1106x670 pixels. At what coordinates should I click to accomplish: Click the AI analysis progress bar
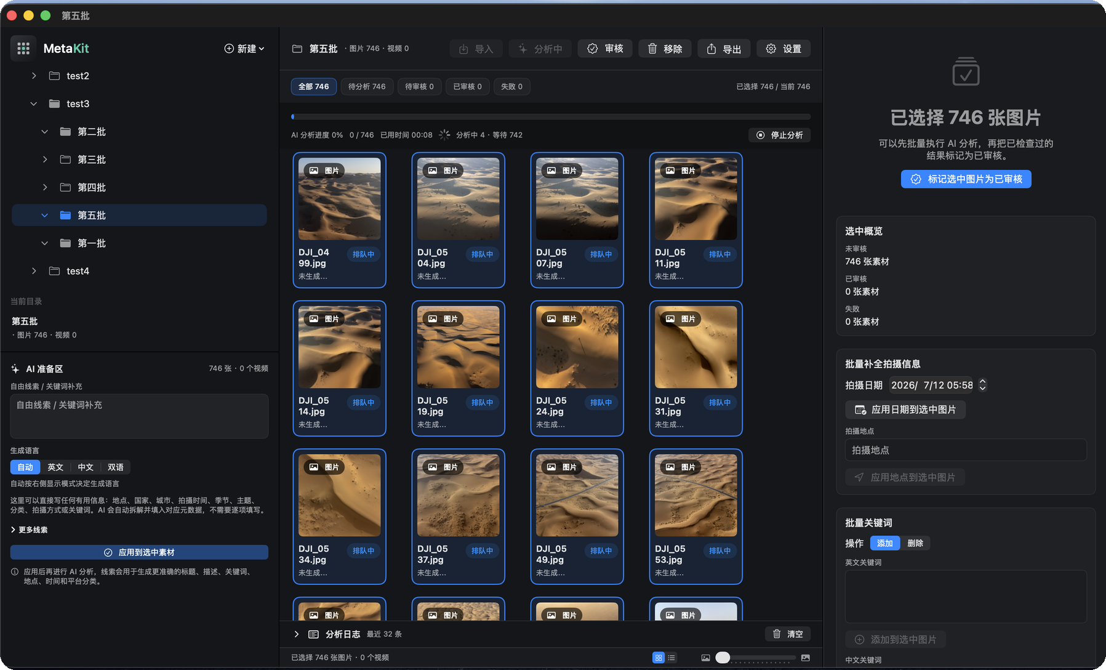pos(551,116)
